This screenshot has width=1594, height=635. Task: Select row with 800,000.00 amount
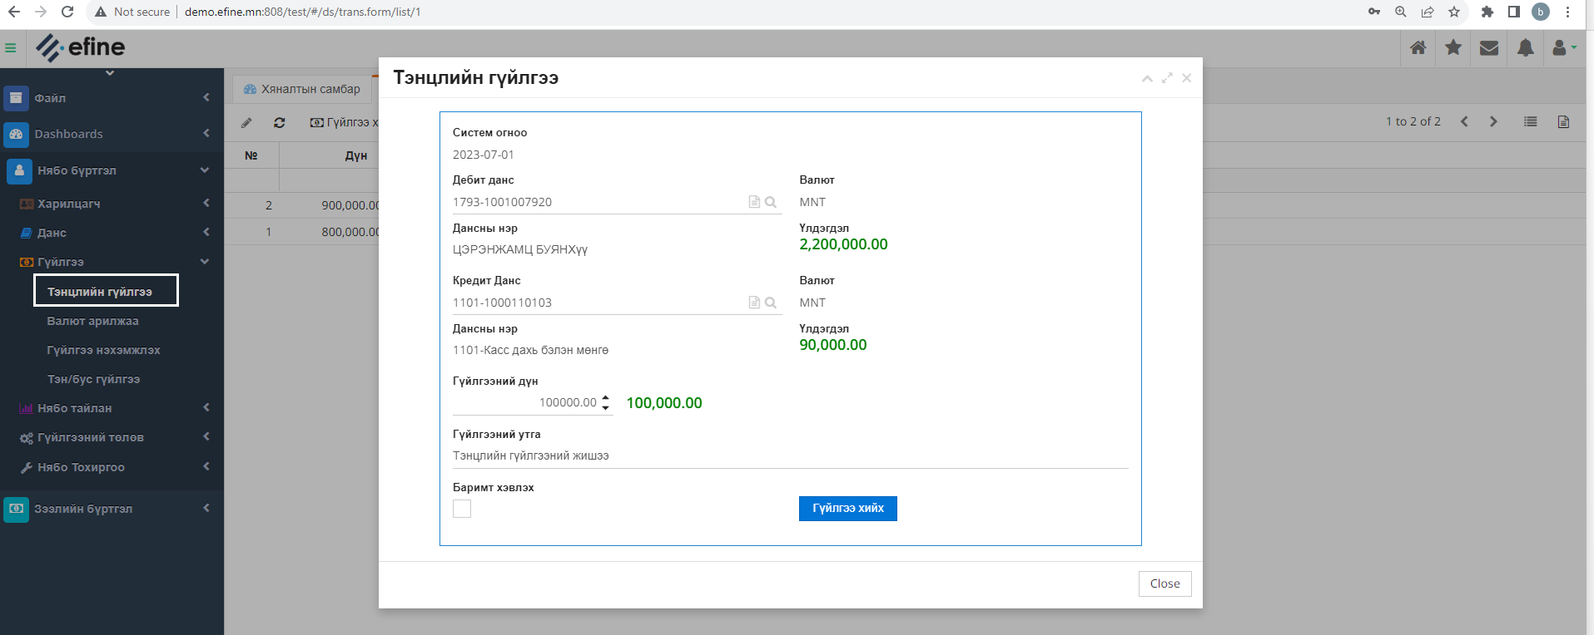pyautogui.click(x=301, y=232)
